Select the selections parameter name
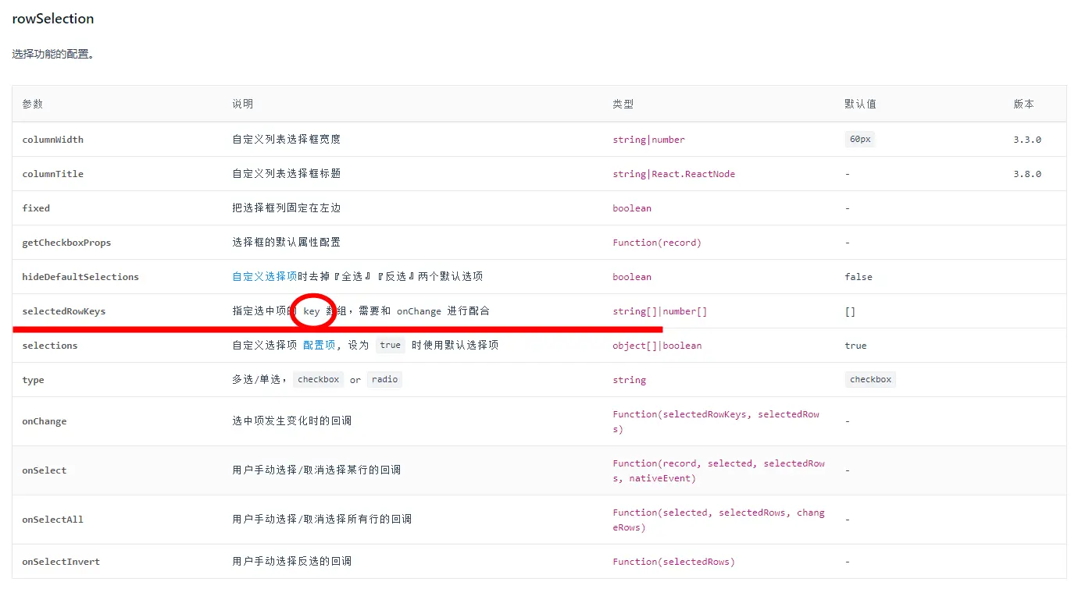Screen dimensions: 1071x589 (50, 346)
